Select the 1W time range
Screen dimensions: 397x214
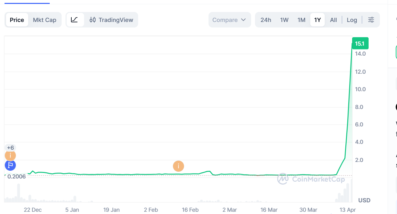point(284,20)
